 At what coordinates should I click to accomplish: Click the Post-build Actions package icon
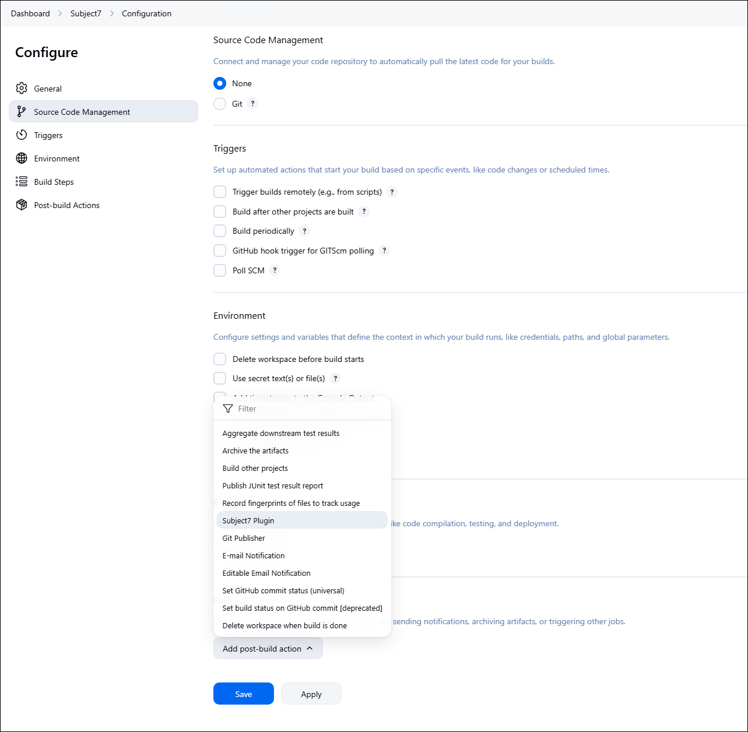22,205
